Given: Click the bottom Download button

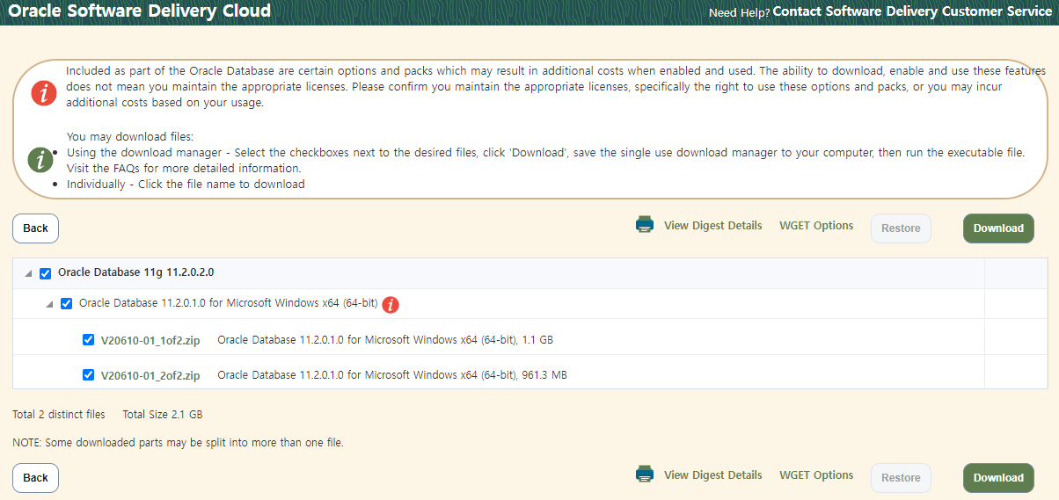Looking at the screenshot, I should pos(998,478).
